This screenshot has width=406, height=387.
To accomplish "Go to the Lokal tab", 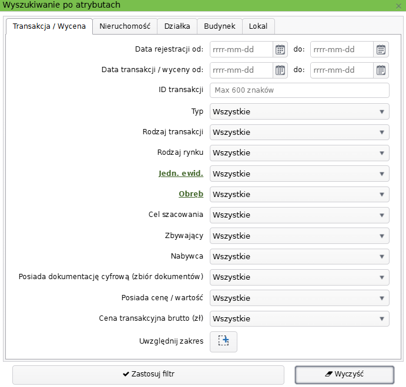I will [x=258, y=26].
